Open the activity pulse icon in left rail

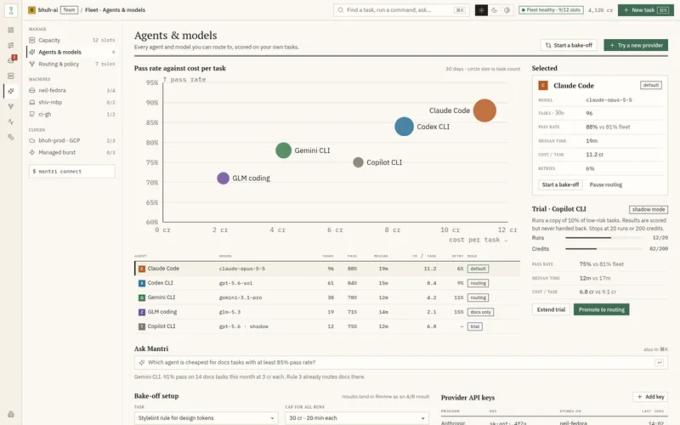(11, 122)
